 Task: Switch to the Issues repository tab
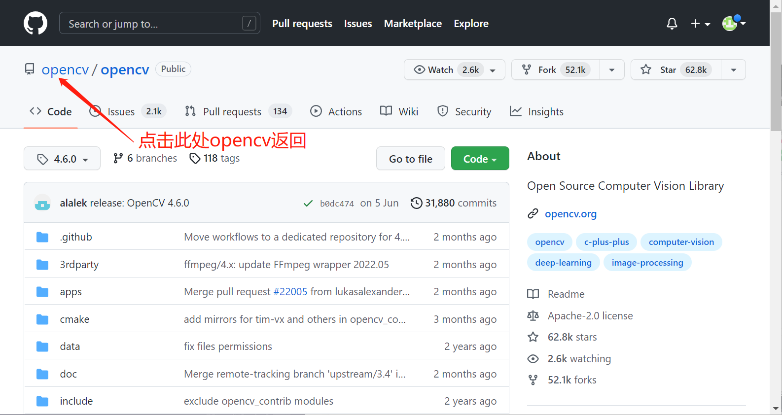coord(128,112)
